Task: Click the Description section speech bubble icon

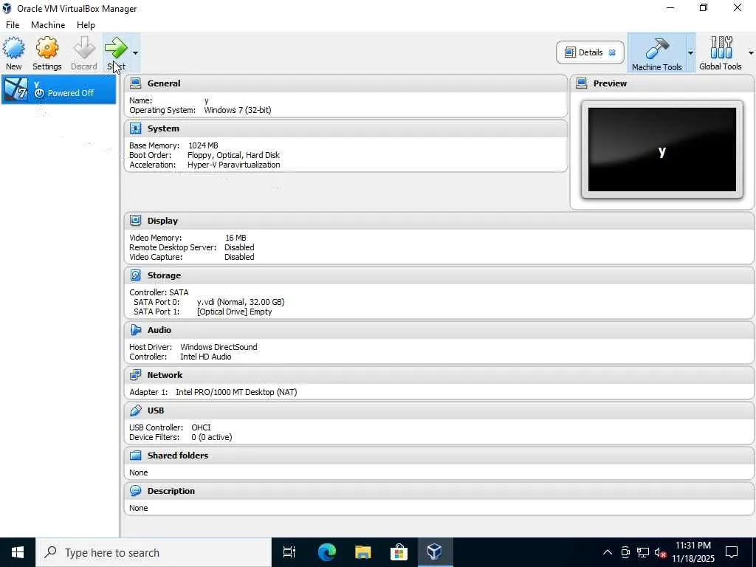Action: coord(136,490)
